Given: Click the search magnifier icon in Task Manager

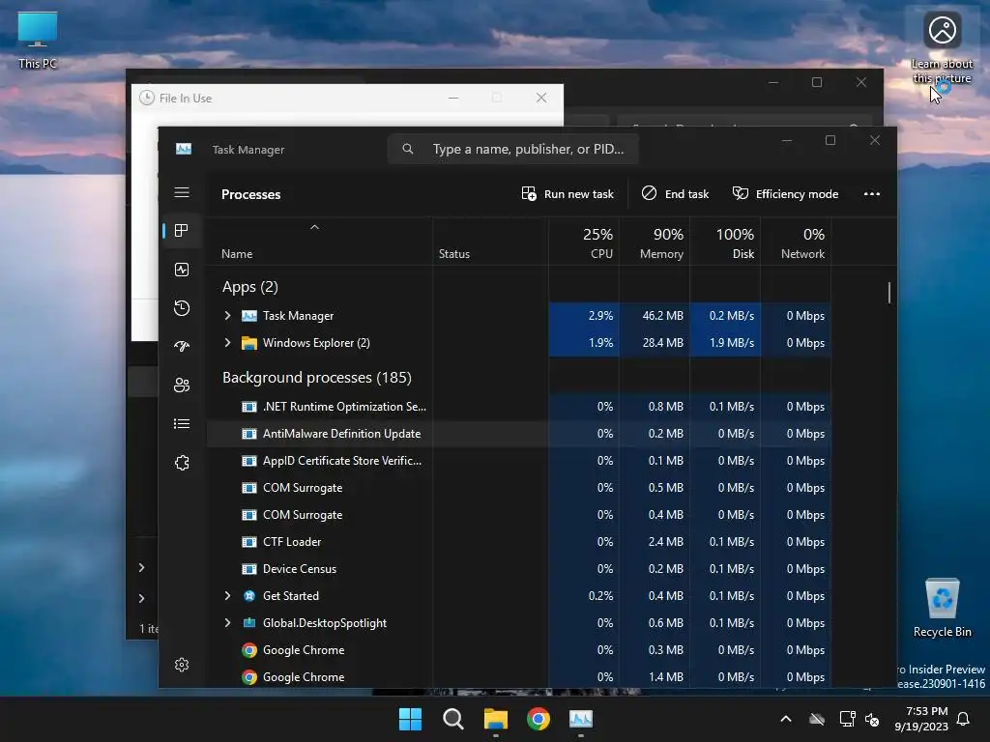Looking at the screenshot, I should [x=408, y=149].
